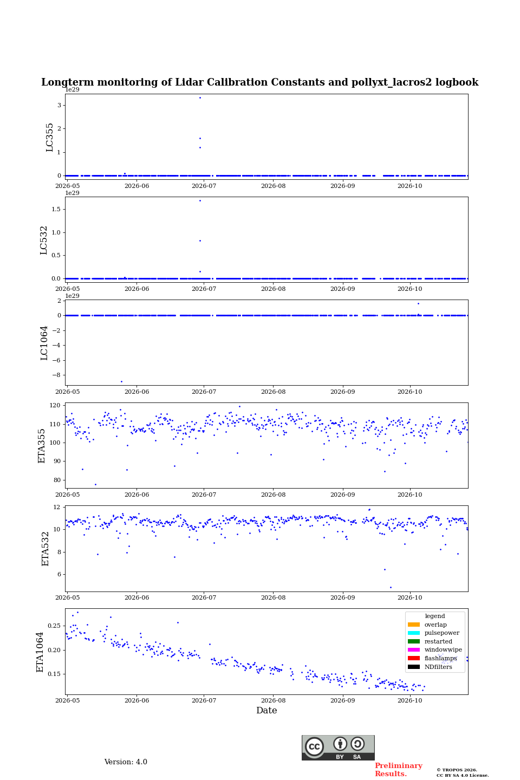Click the LC532 y-axis label
This screenshot has width=520, height=780.
click(44, 240)
